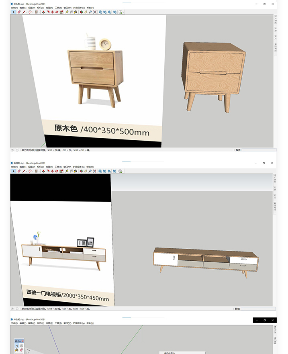Click the 数值 measurements input box in top window
This screenshot has width=288, height=354.
(x=259, y=150)
